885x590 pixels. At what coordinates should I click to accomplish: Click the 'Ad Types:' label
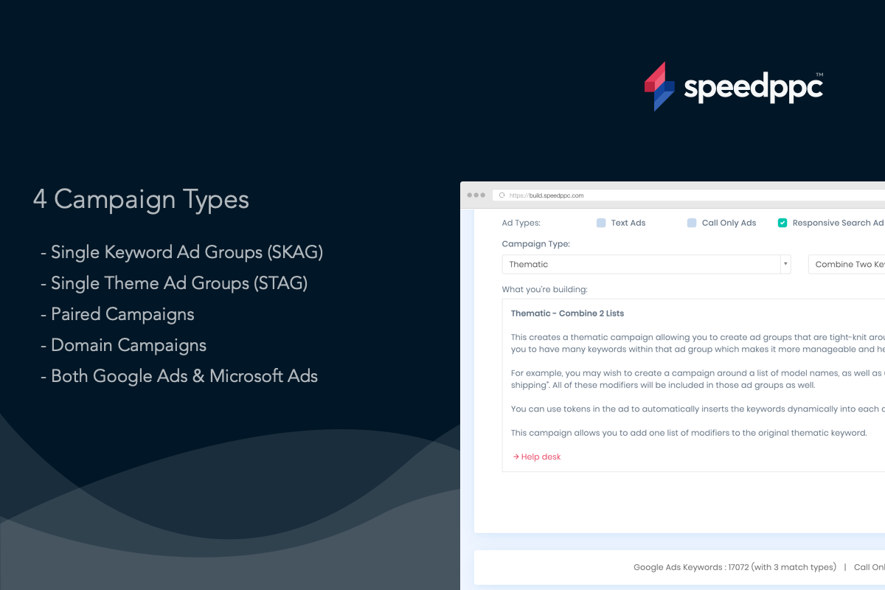tap(521, 223)
